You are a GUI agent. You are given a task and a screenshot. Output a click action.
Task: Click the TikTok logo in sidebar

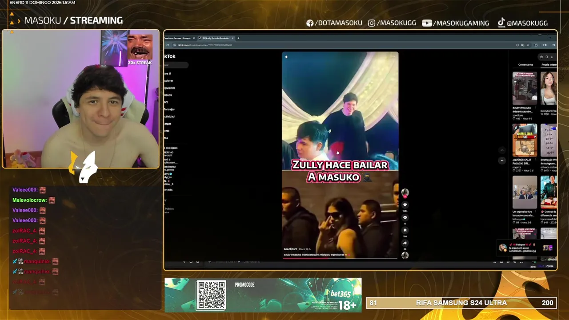[x=170, y=56]
